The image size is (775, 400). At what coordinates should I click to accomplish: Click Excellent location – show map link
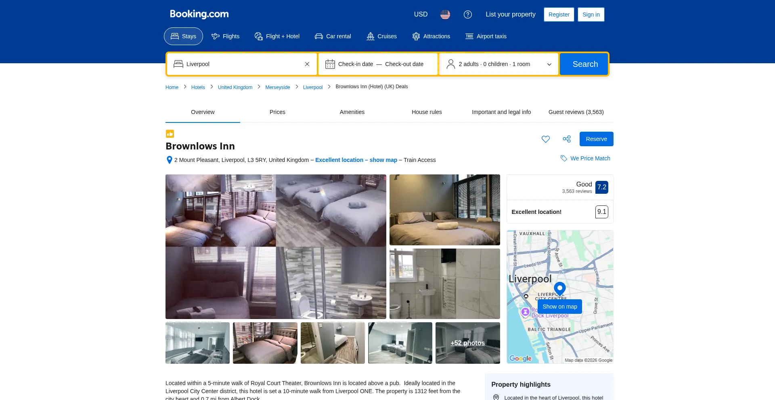(356, 160)
